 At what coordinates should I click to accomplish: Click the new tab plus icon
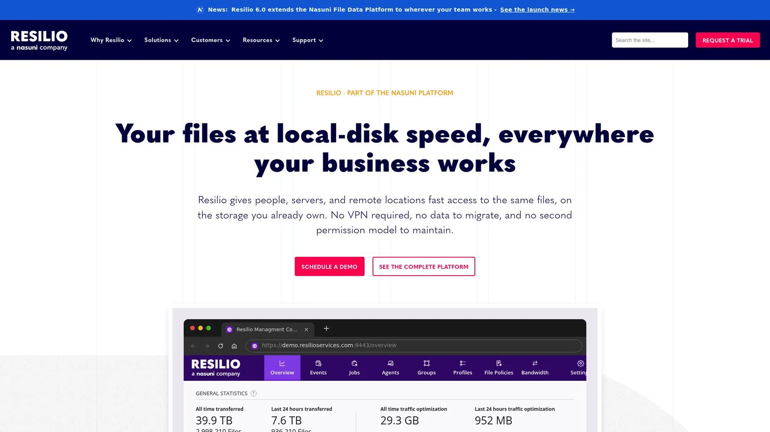point(327,328)
